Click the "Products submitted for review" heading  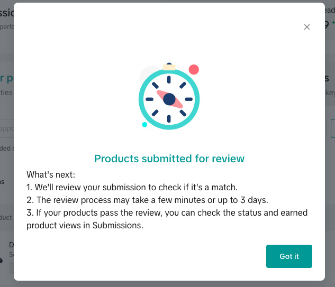(x=169, y=159)
